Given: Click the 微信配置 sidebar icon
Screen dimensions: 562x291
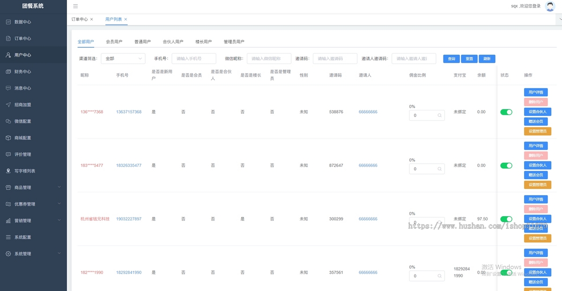Looking at the screenshot, I should [x=8, y=121].
